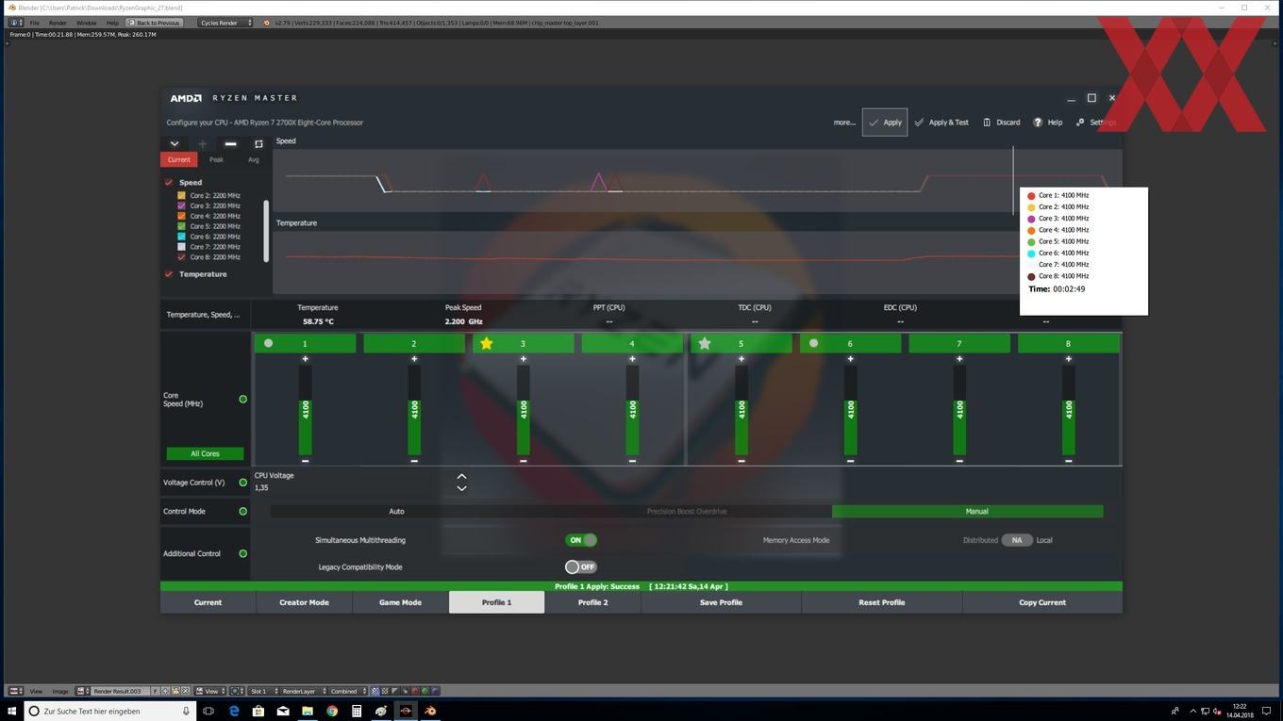
Task: Zoom out graph with minus icon
Action: [x=230, y=144]
